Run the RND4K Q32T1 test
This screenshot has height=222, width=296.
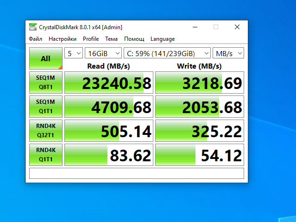[x=46, y=131]
